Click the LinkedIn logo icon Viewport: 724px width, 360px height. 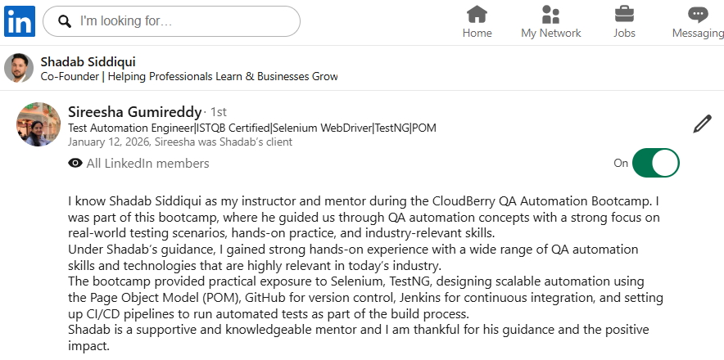[x=20, y=22]
